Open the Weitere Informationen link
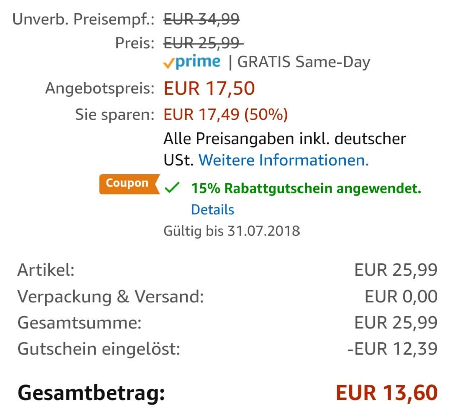This screenshot has height=415, width=449. click(x=283, y=160)
